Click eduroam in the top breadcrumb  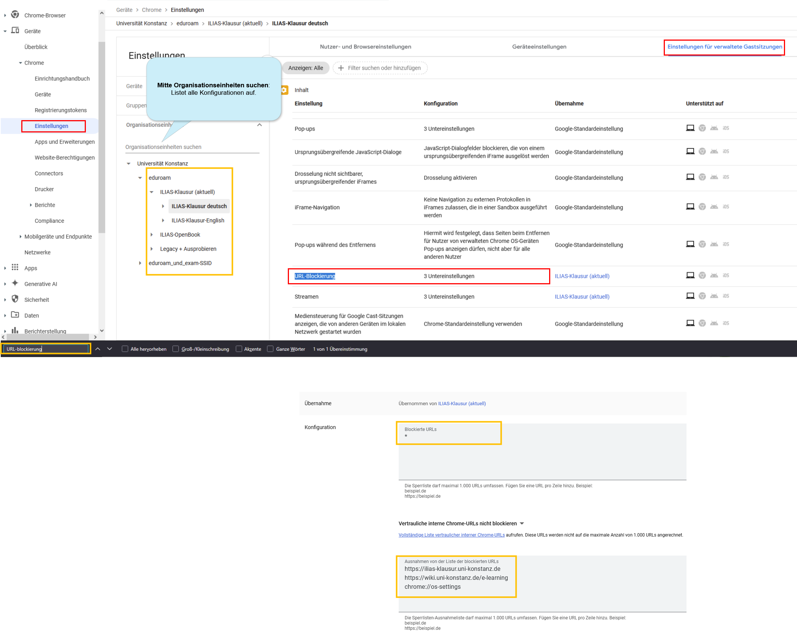(x=187, y=23)
